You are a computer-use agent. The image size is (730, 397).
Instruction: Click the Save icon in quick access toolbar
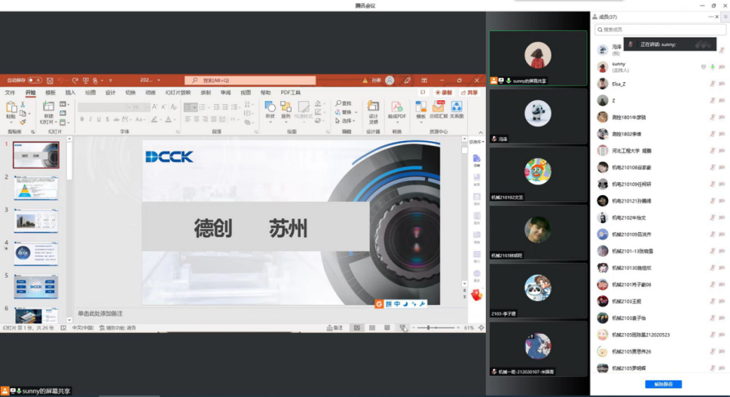click(50, 80)
